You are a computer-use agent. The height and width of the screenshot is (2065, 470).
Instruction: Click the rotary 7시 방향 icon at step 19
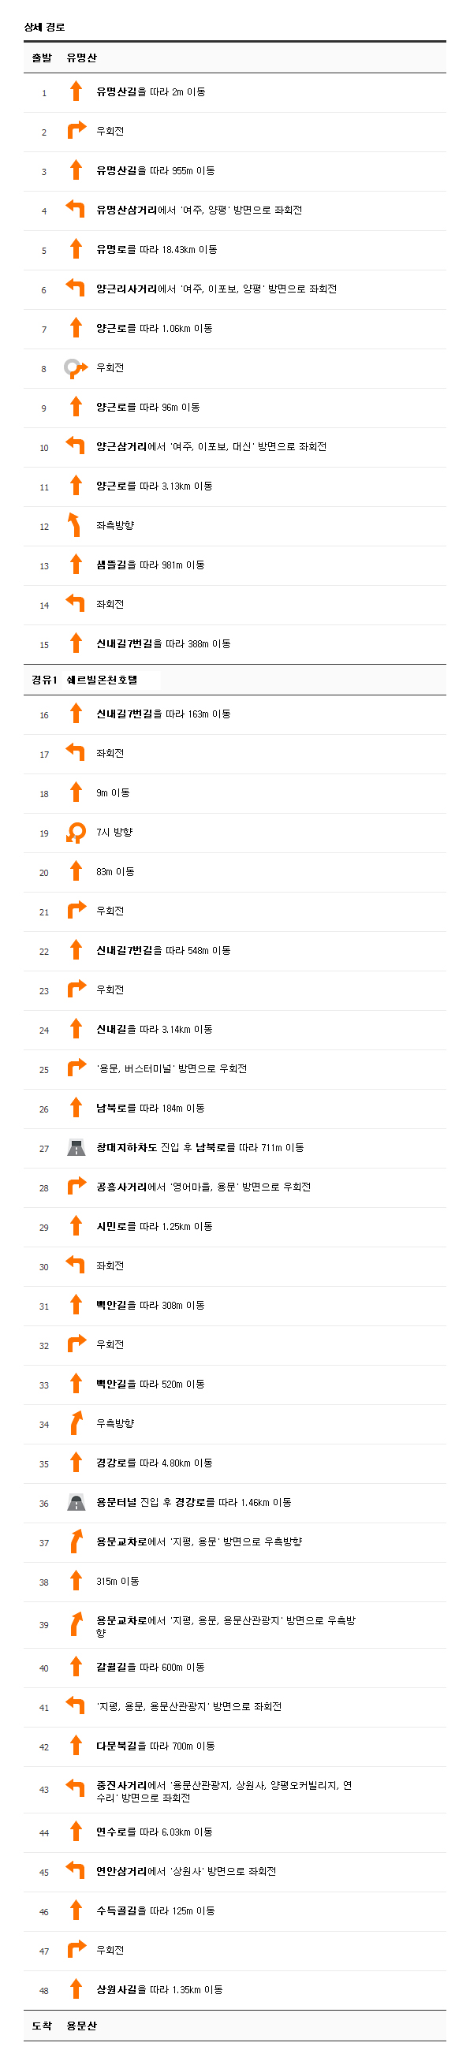tap(76, 833)
